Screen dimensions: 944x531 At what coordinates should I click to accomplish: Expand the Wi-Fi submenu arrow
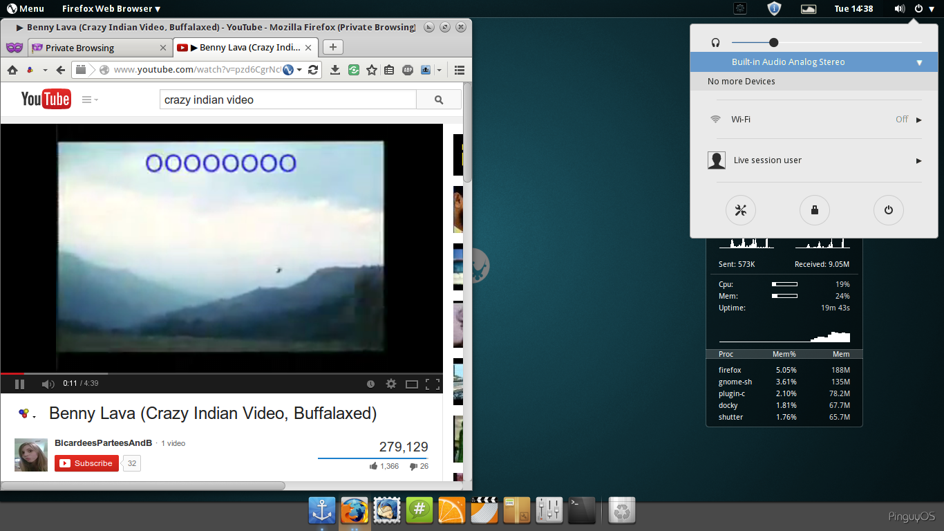(x=919, y=120)
